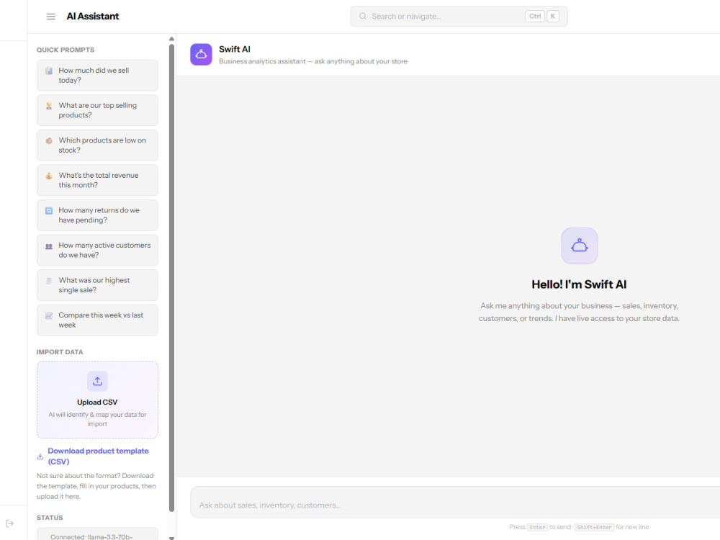This screenshot has height=540, width=720.
Task: Click the 'STATUS' section heading
Action: [50, 518]
